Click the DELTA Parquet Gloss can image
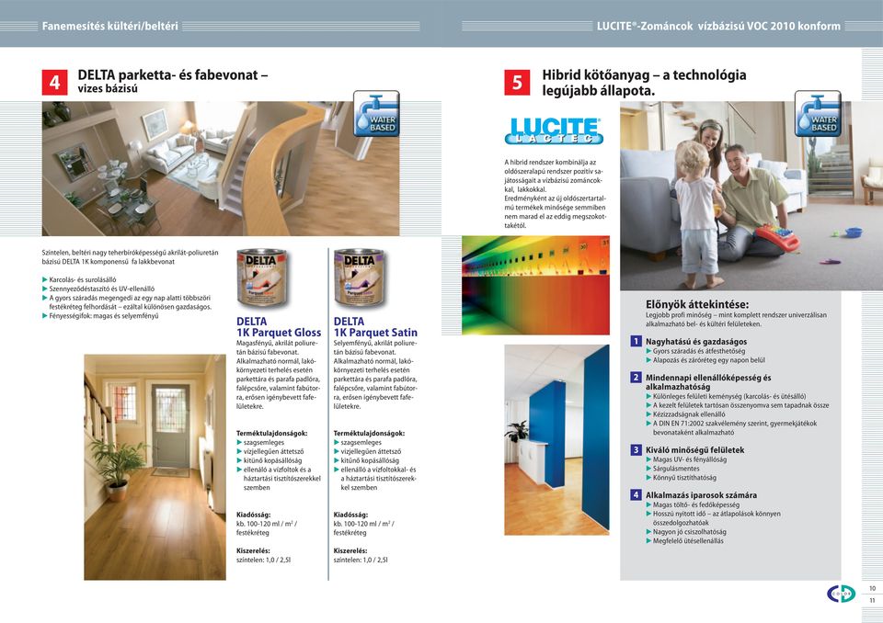883x623 pixels. click(x=262, y=278)
